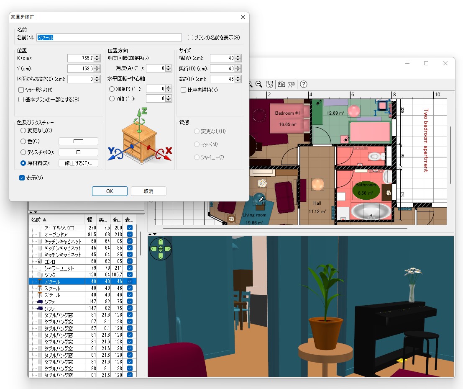Click the create photo camera icon
463x389 pixels.
[x=281, y=84]
